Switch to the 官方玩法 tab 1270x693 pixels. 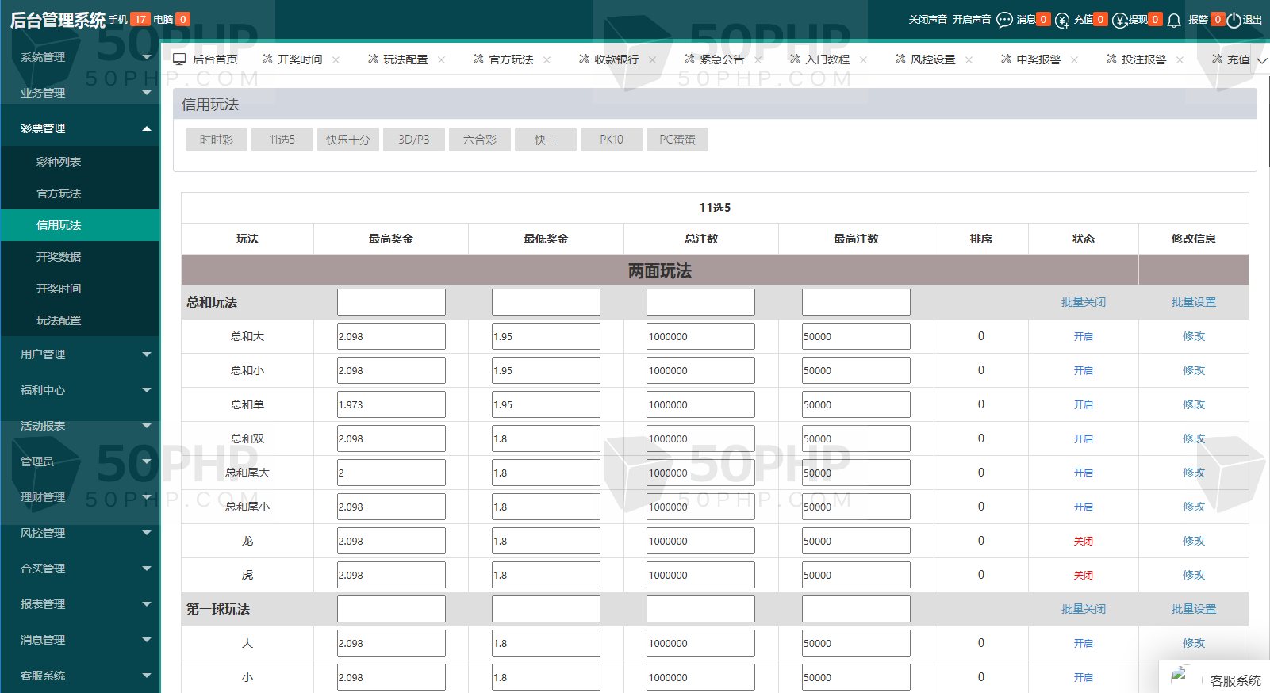510,60
